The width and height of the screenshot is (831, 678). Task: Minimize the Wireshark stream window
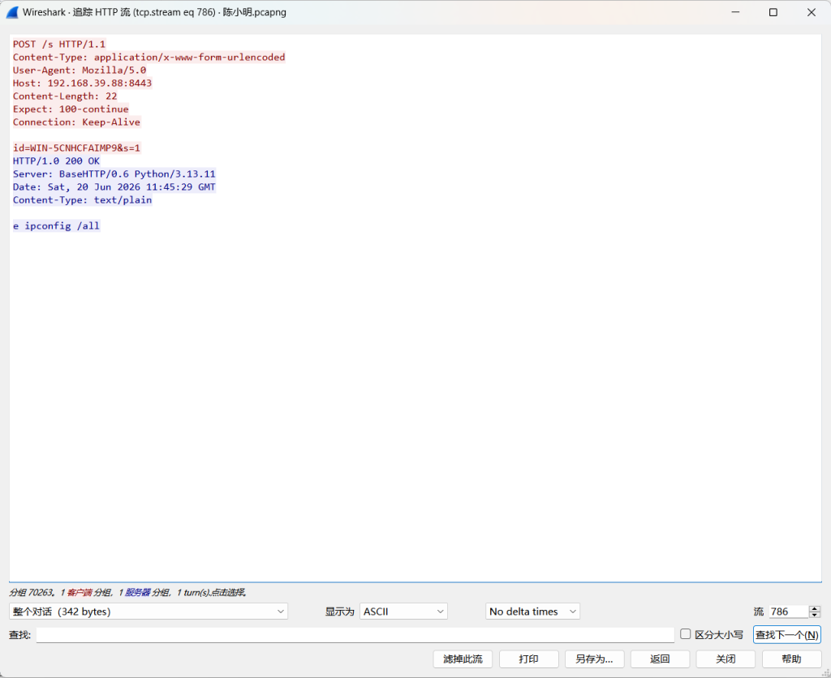coord(735,12)
